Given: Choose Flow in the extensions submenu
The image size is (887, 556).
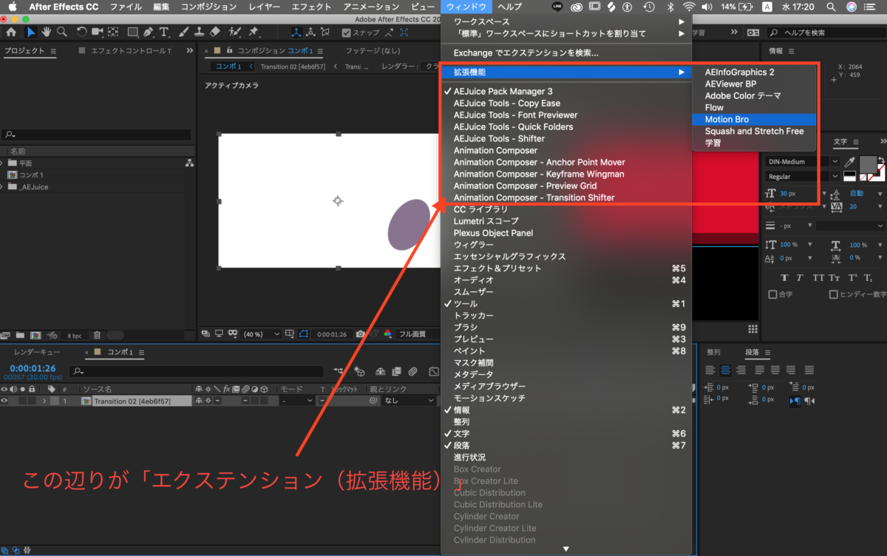Looking at the screenshot, I should point(754,107).
